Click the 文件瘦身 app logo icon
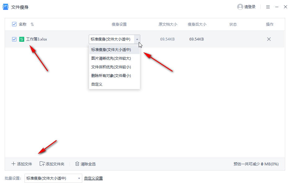288x183 pixels. (x=5, y=6)
